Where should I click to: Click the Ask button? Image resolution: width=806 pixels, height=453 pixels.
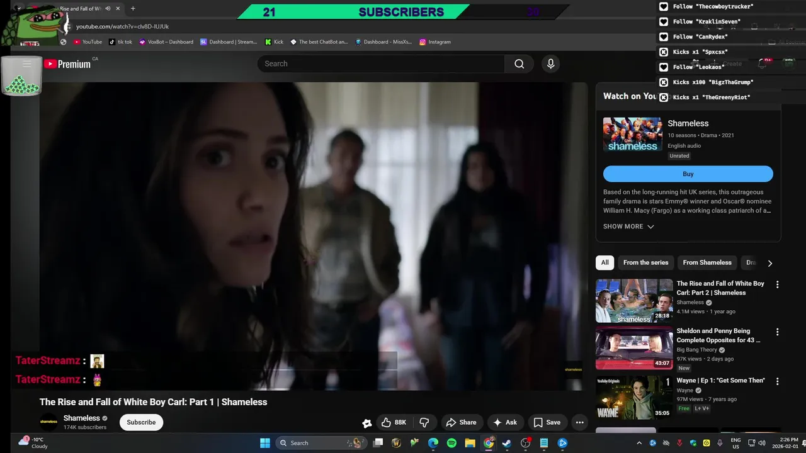tap(505, 422)
